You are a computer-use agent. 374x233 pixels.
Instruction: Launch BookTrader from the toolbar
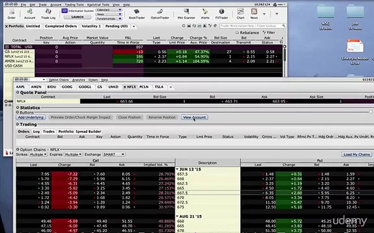[x=137, y=14]
